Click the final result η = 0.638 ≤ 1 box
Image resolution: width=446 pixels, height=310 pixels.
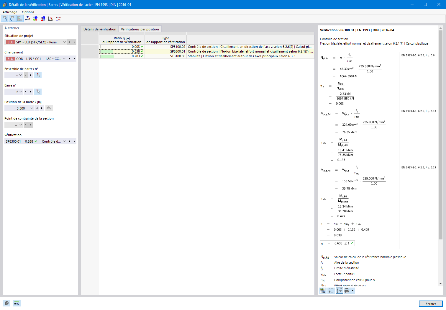tap(337, 243)
